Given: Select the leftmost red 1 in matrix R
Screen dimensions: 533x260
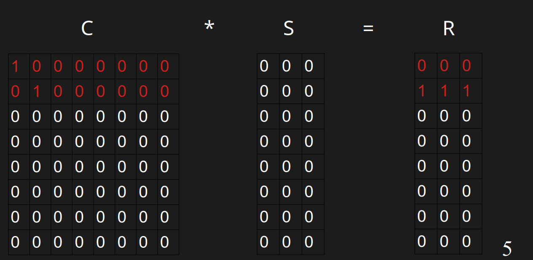Looking at the screenshot, I should [422, 91].
